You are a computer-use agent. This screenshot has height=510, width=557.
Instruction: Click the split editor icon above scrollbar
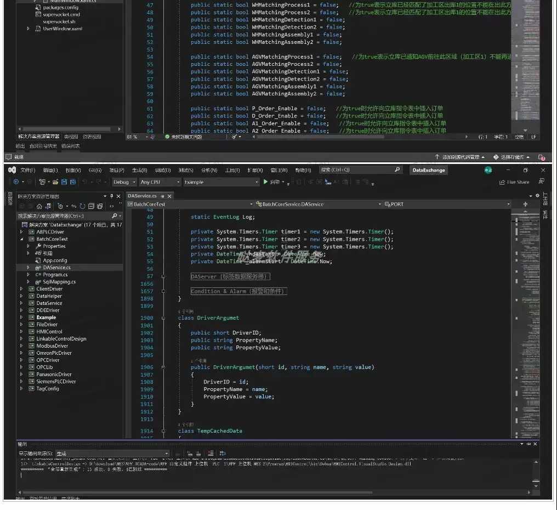525,204
